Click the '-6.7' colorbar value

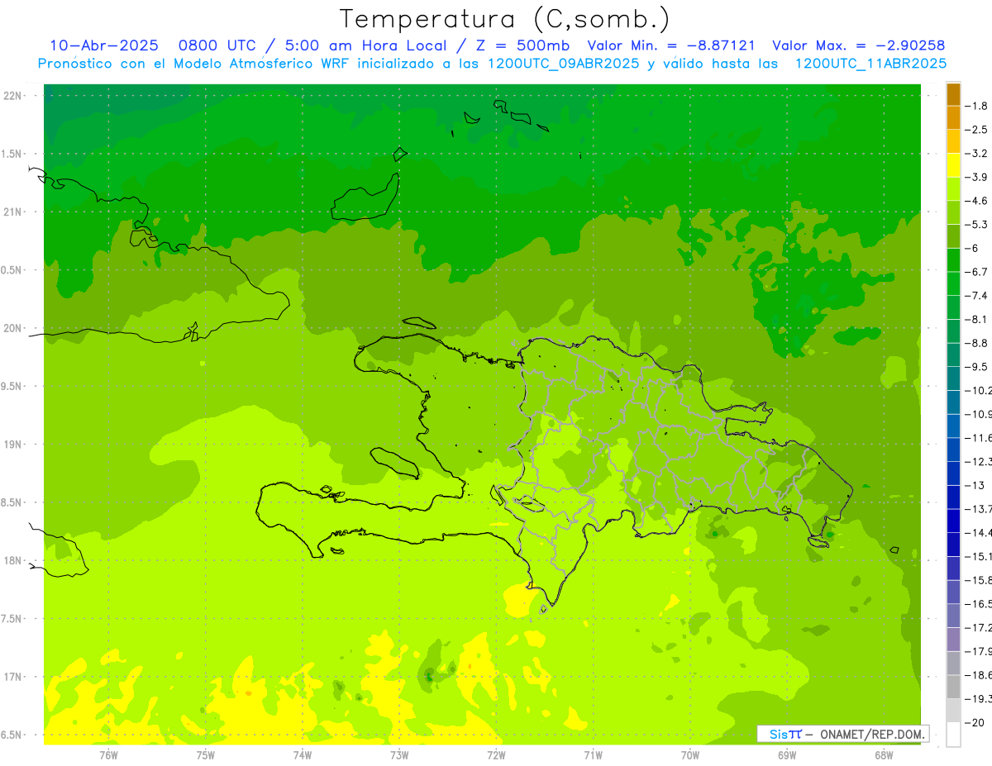point(977,272)
